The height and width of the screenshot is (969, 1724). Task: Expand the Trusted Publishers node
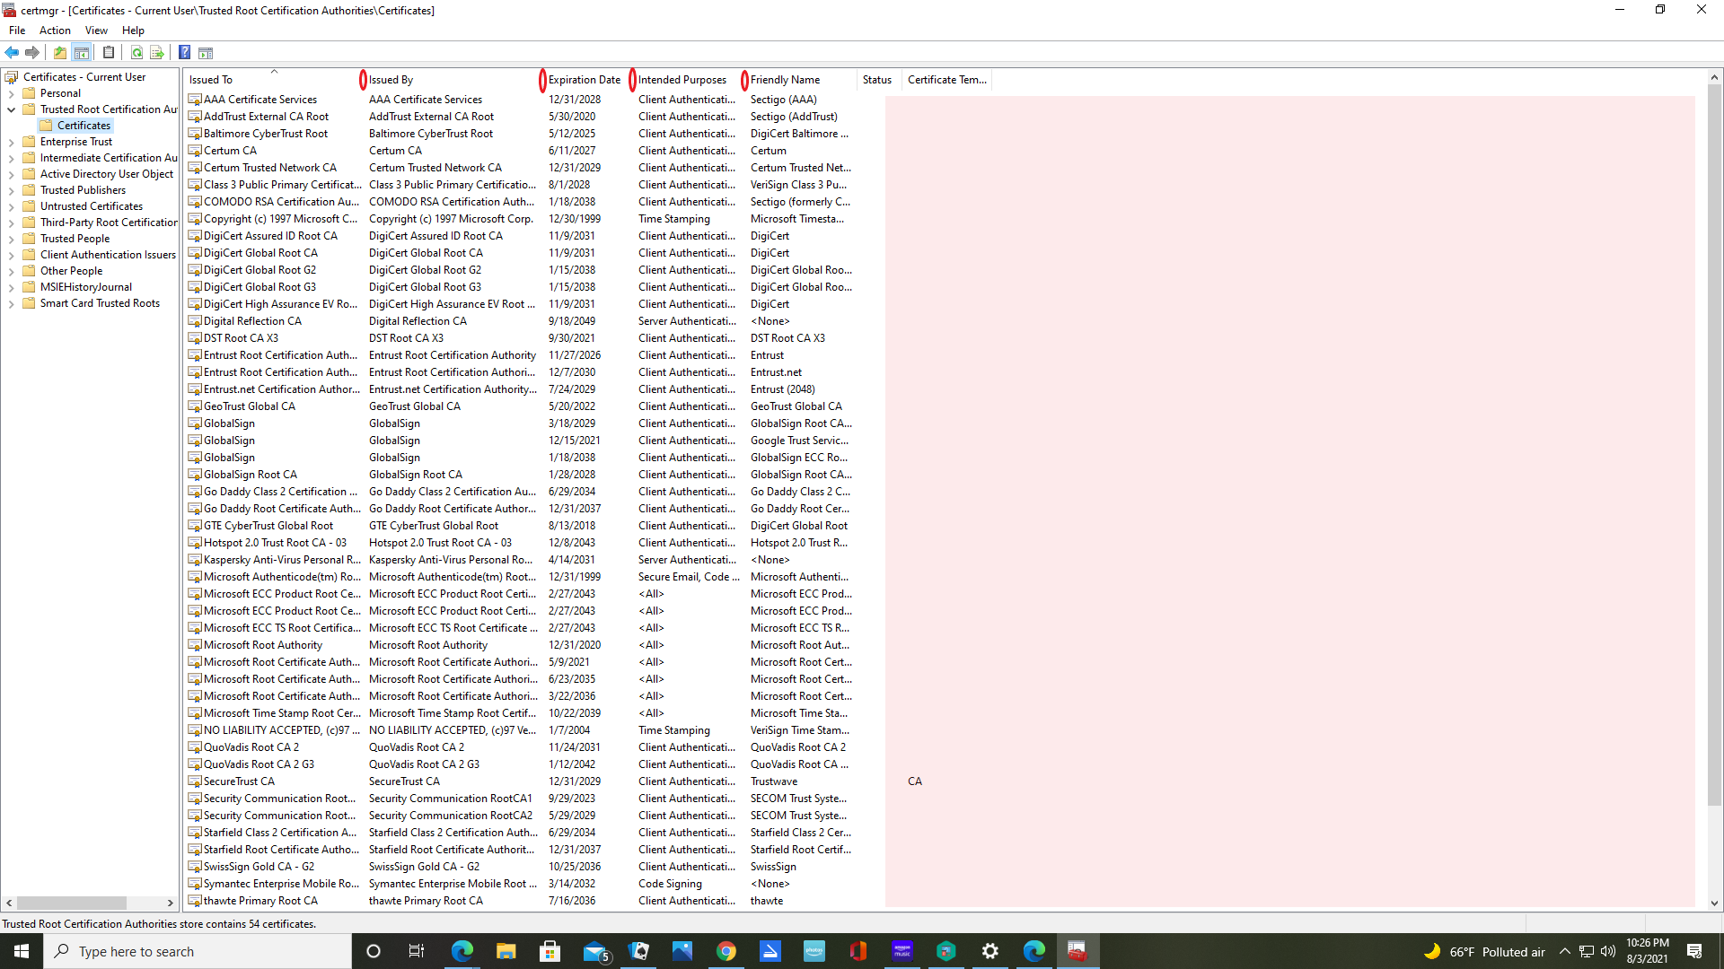[x=11, y=190]
